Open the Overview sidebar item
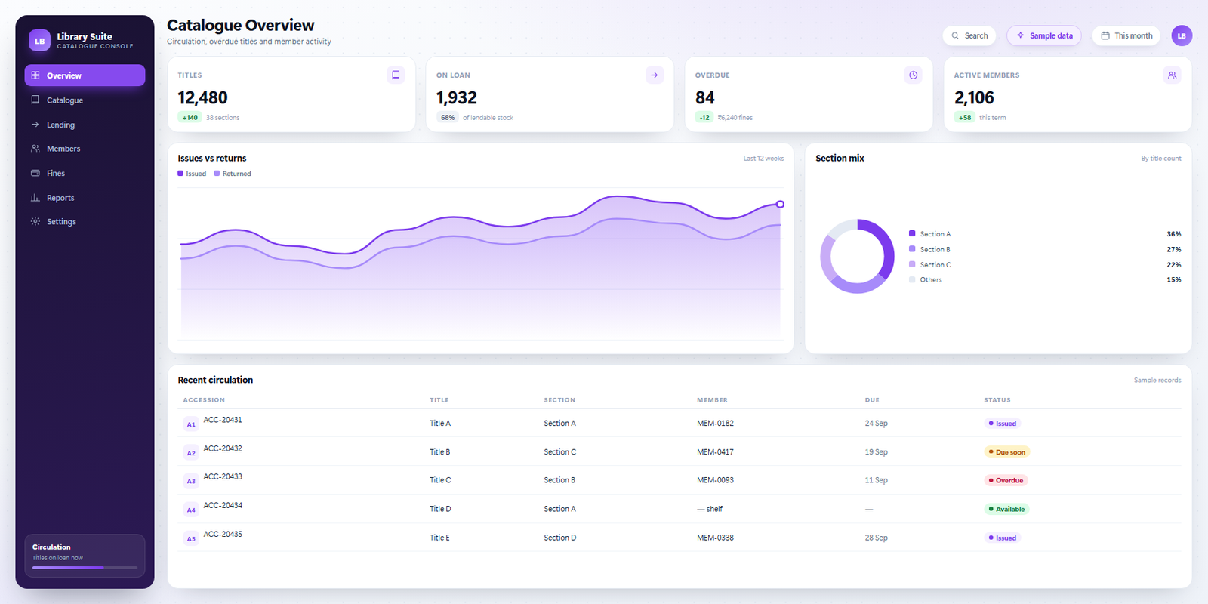 click(x=85, y=75)
